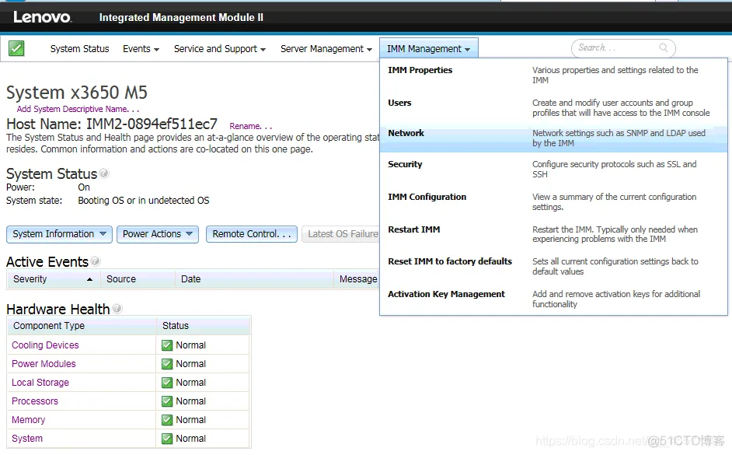Open the Cooling Devices link
This screenshot has height=455, width=732.
[x=45, y=345]
